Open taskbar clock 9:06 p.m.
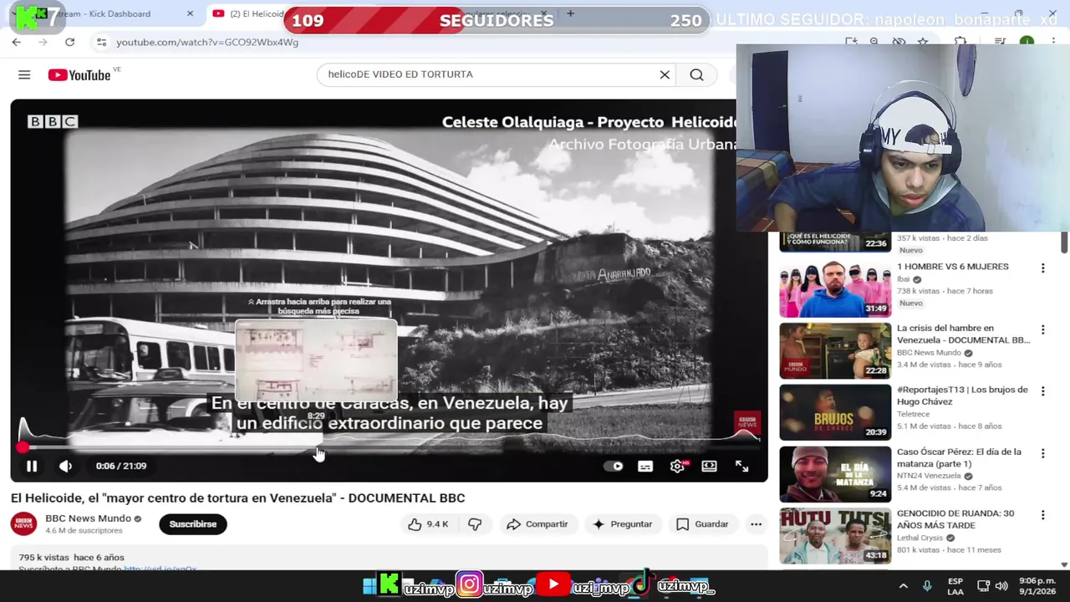 [1037, 586]
